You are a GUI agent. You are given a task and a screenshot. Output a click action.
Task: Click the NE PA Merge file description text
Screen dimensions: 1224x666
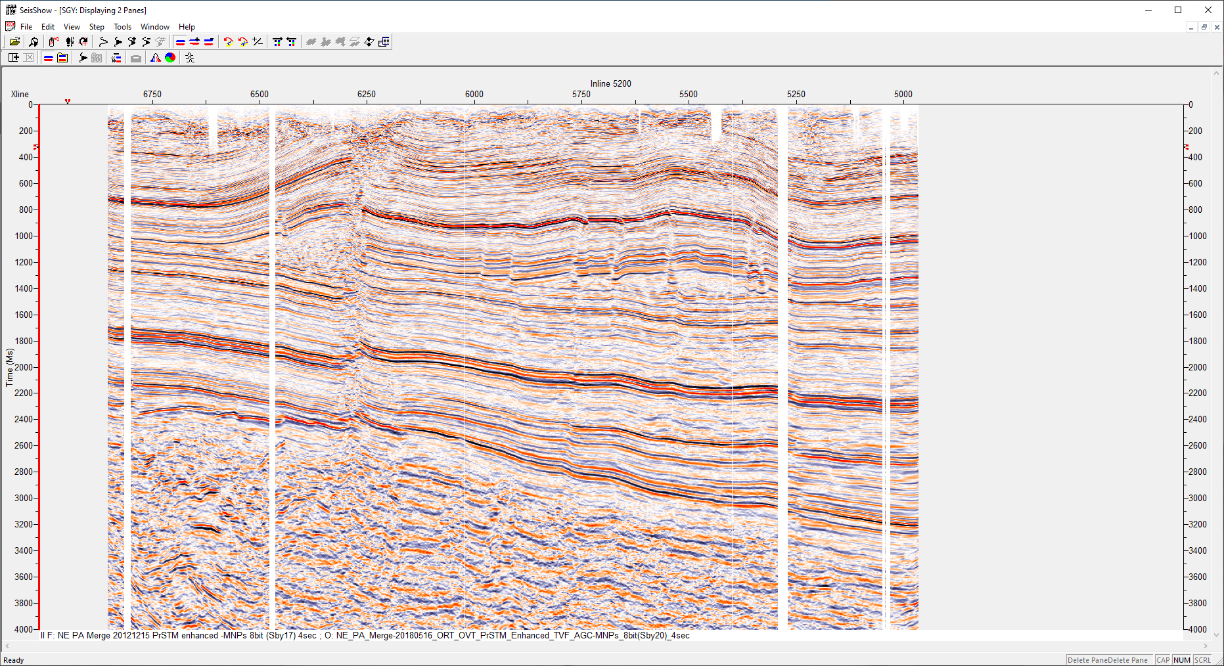(x=365, y=635)
